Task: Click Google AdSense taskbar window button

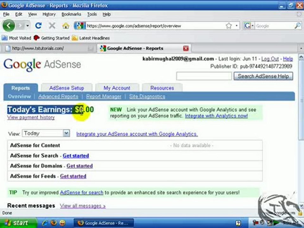Action: pos(104,223)
